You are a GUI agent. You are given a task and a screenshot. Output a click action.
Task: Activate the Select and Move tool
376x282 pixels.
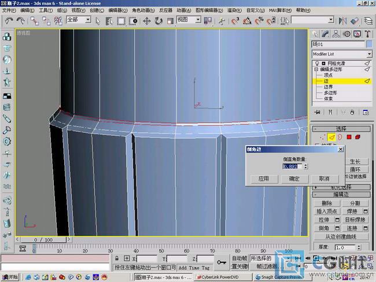[x=147, y=21]
